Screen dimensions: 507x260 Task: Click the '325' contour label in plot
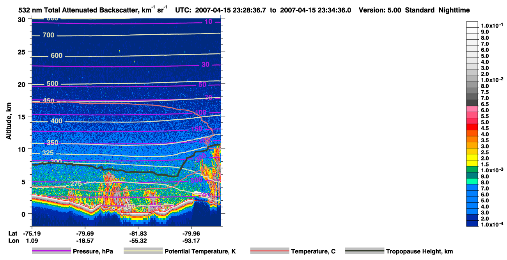point(48,153)
